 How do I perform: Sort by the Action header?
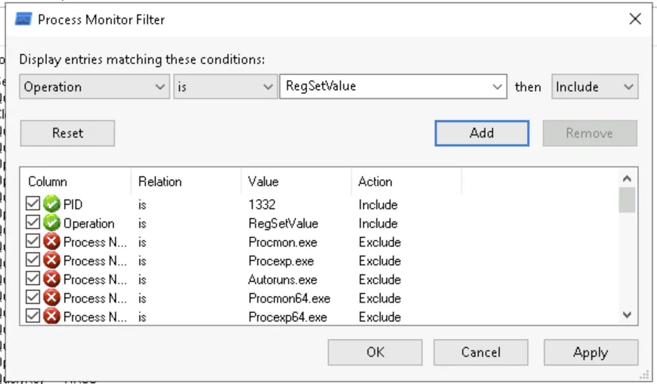(406, 181)
